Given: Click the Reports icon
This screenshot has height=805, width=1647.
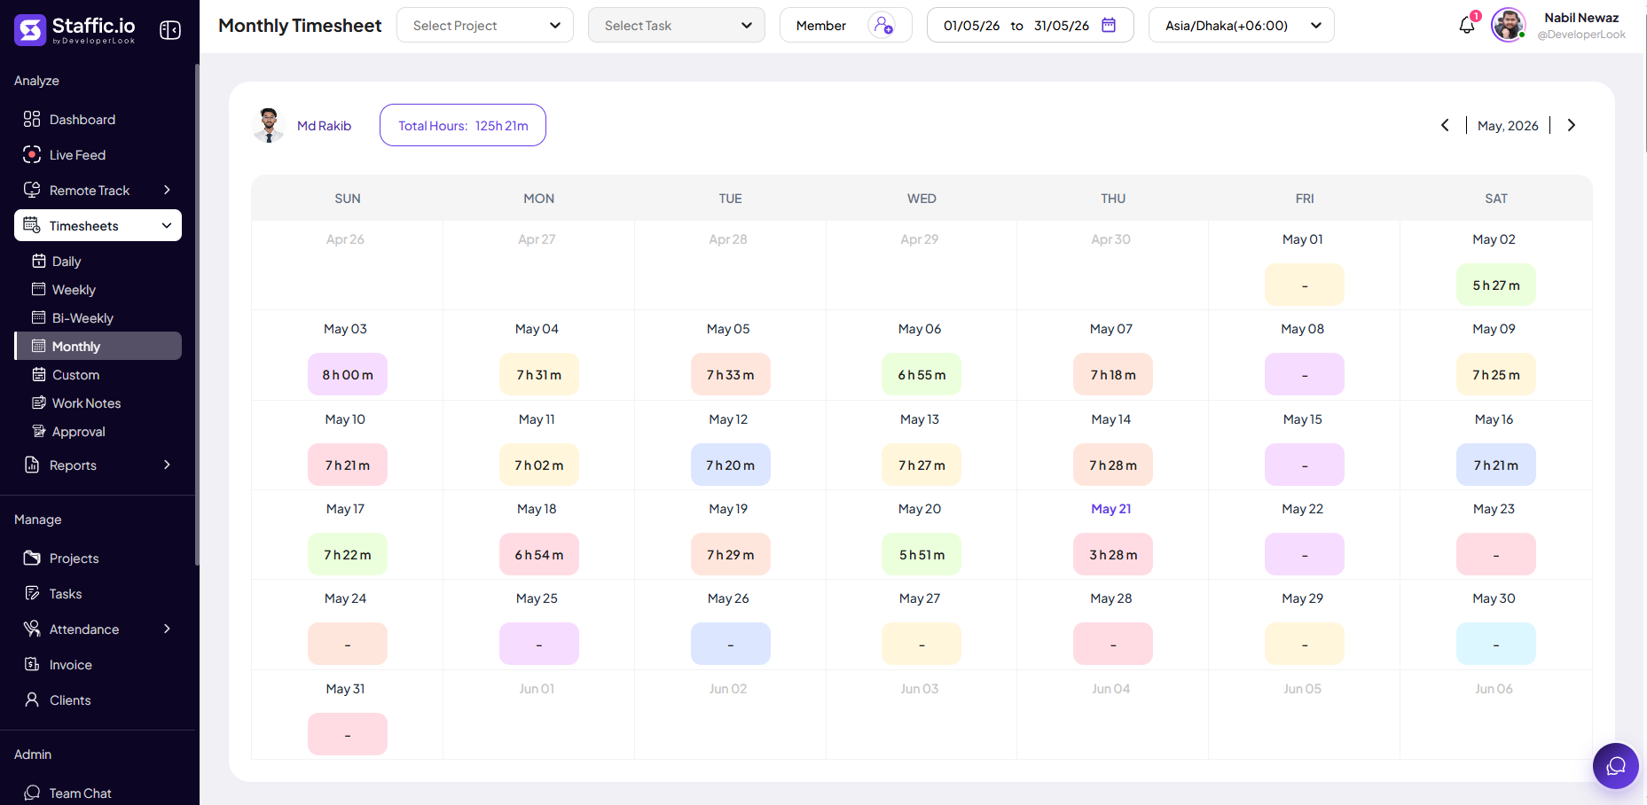Looking at the screenshot, I should (32, 465).
